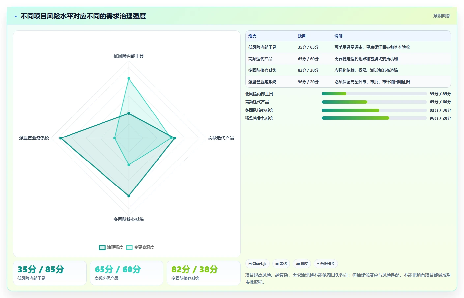Click the 96分 / 20分 table cell
The image size is (464, 298).
308,82
